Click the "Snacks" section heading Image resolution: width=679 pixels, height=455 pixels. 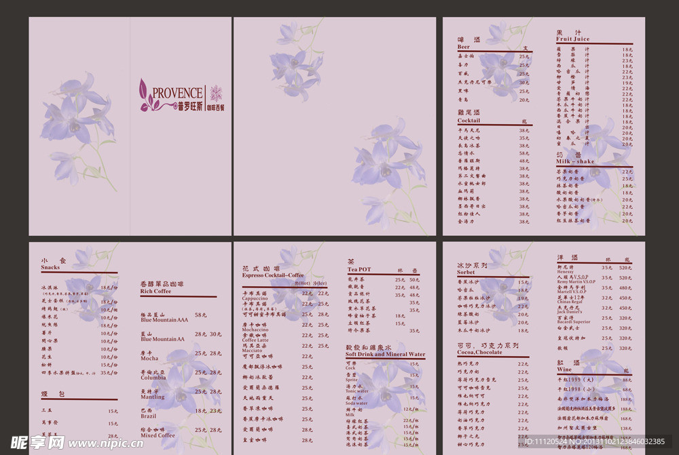click(50, 267)
